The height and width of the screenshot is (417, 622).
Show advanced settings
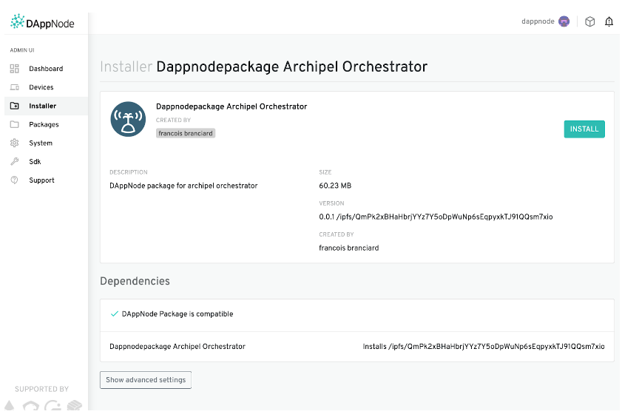pos(146,380)
